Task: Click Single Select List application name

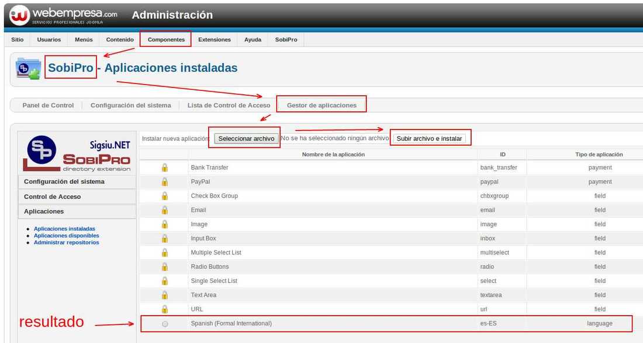Action: pos(214,281)
